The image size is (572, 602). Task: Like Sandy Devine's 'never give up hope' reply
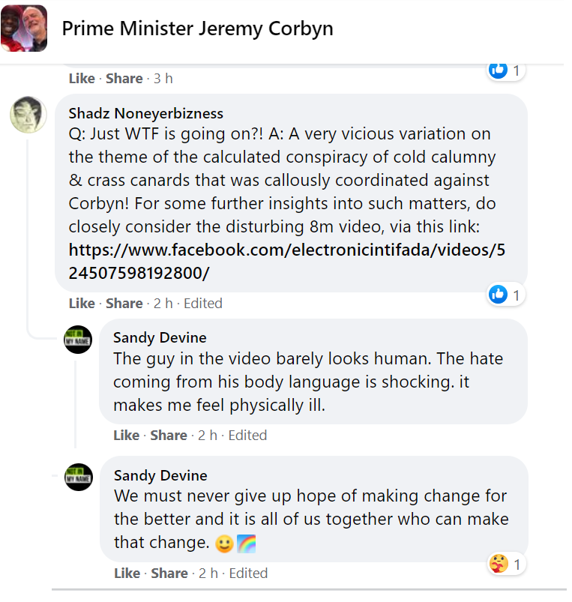[127, 574]
